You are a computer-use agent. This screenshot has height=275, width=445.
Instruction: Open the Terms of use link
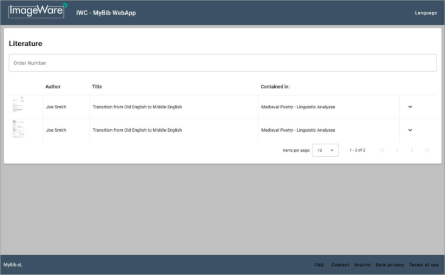coord(423,265)
